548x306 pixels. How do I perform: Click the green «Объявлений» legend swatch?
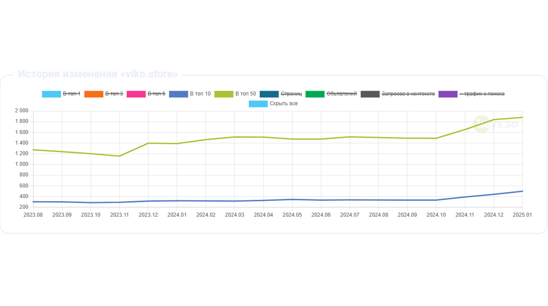[315, 94]
